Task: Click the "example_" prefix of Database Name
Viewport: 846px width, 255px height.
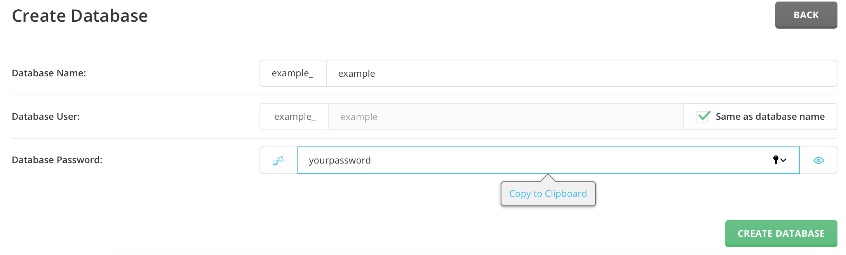Action: [292, 73]
